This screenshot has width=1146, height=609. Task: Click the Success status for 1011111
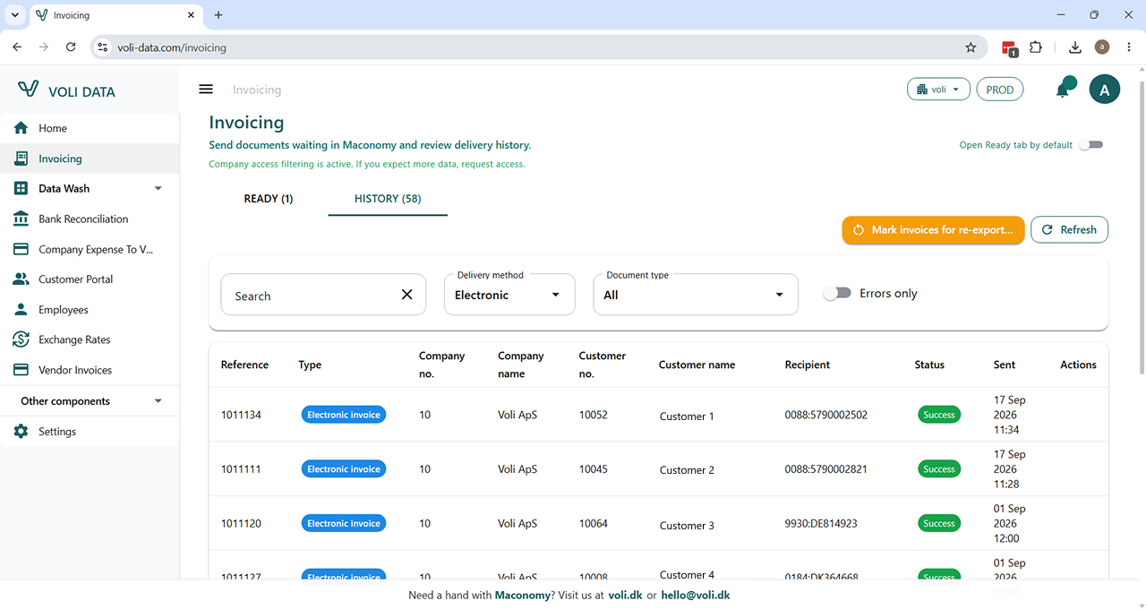click(x=939, y=469)
